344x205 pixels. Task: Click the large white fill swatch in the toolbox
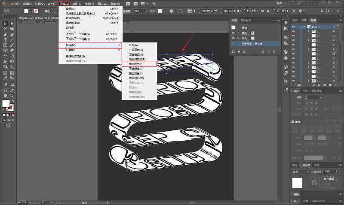click(x=6, y=103)
